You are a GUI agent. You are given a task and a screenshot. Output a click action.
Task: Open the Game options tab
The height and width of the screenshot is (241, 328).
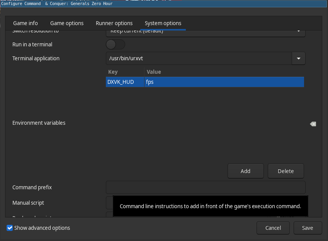click(67, 23)
